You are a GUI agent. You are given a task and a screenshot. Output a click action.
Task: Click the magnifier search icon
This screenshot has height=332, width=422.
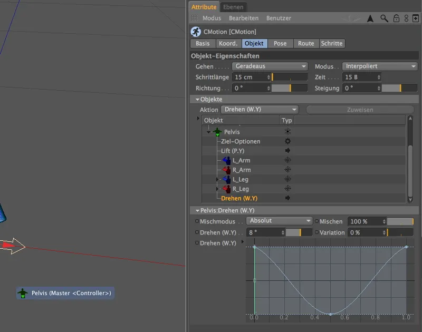[x=385, y=17]
